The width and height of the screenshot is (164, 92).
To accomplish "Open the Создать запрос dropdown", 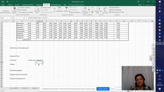I will 14,10.
